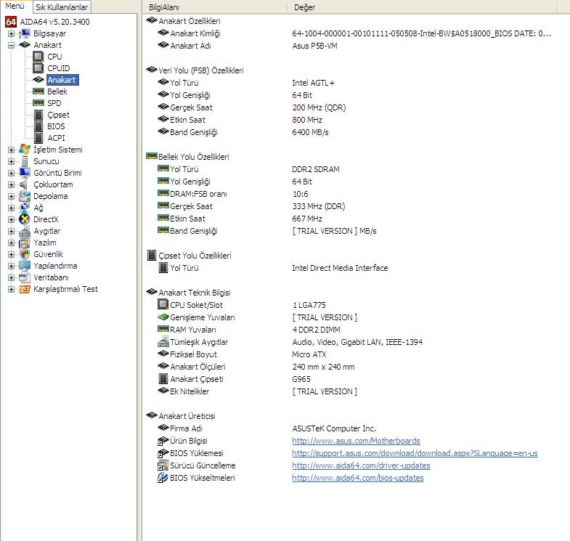The width and height of the screenshot is (570, 541).
Task: Expand the Çokluortam tree node
Action: (x=12, y=184)
